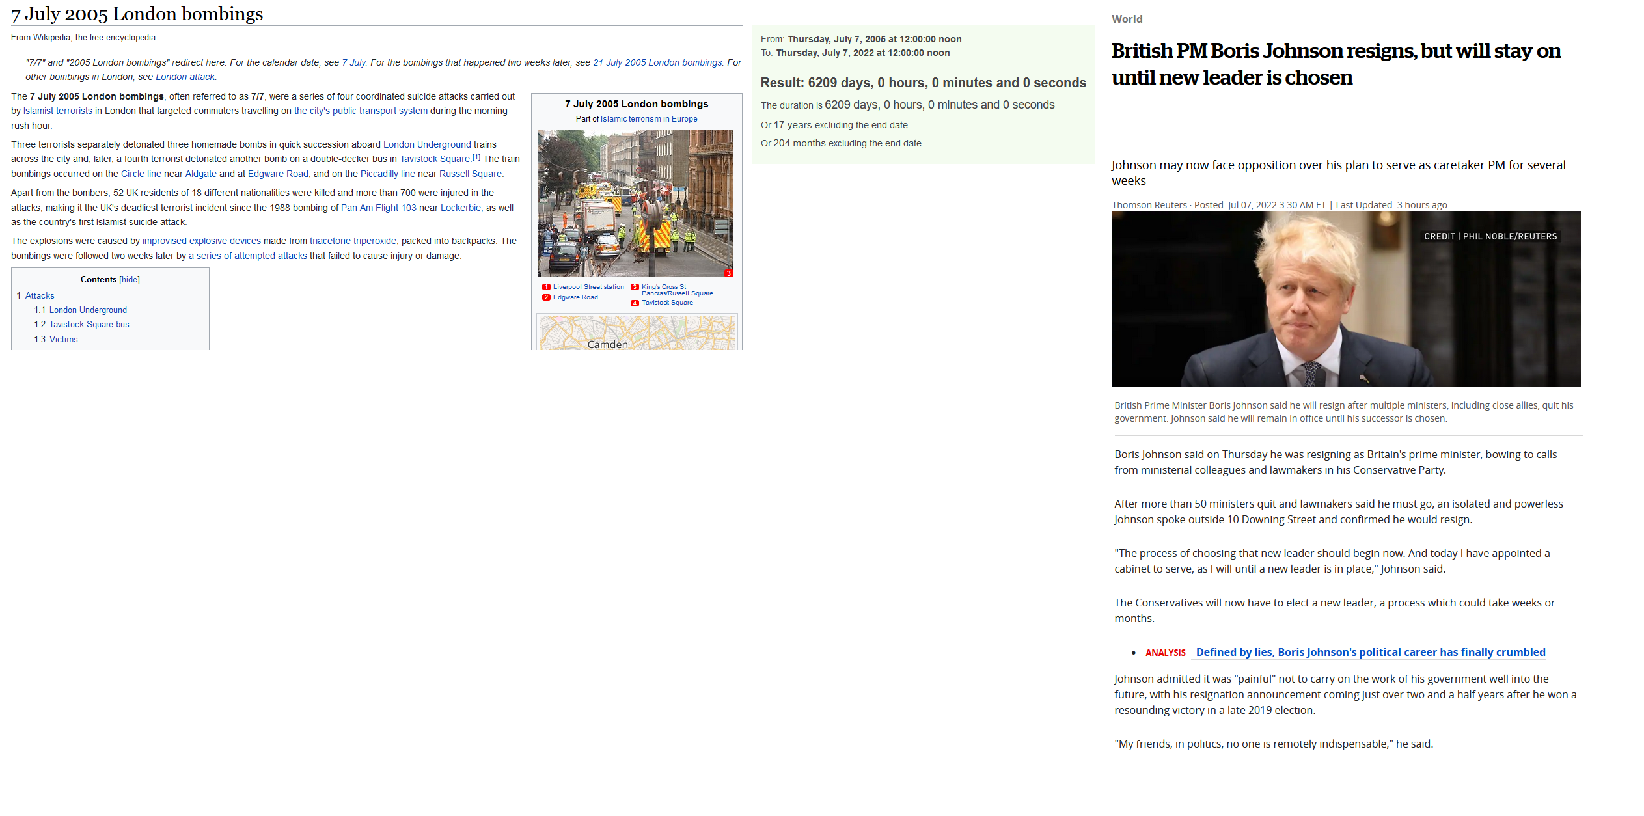1644x816 pixels.
Task: Click 'Or 17 years excluding the end date'
Action: point(835,125)
